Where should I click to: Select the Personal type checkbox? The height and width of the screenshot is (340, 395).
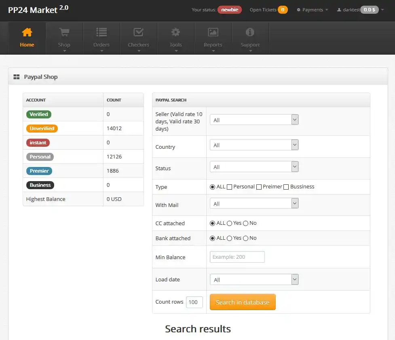[x=230, y=187]
